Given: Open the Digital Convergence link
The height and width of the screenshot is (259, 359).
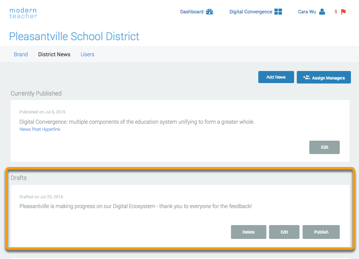Looking at the screenshot, I should 251,12.
